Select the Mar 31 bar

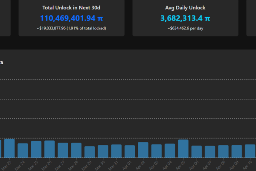point(116,151)
